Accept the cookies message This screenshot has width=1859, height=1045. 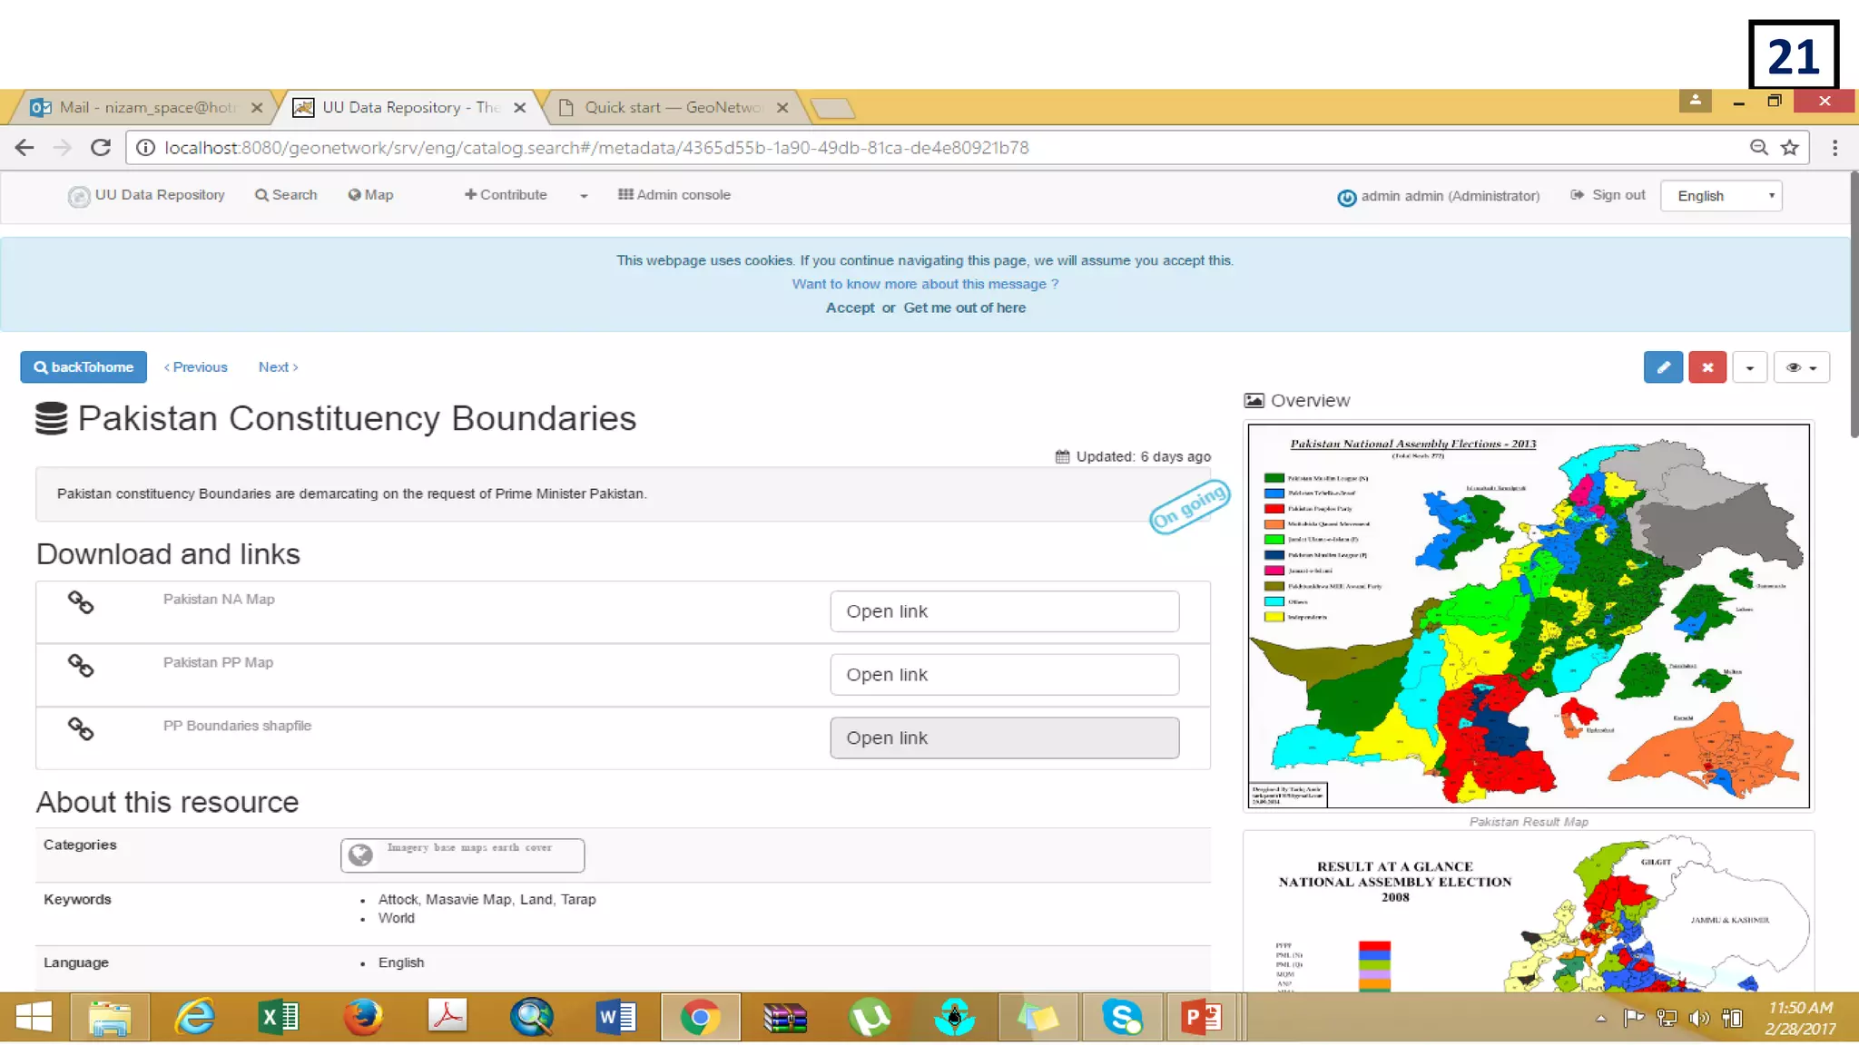click(x=850, y=308)
